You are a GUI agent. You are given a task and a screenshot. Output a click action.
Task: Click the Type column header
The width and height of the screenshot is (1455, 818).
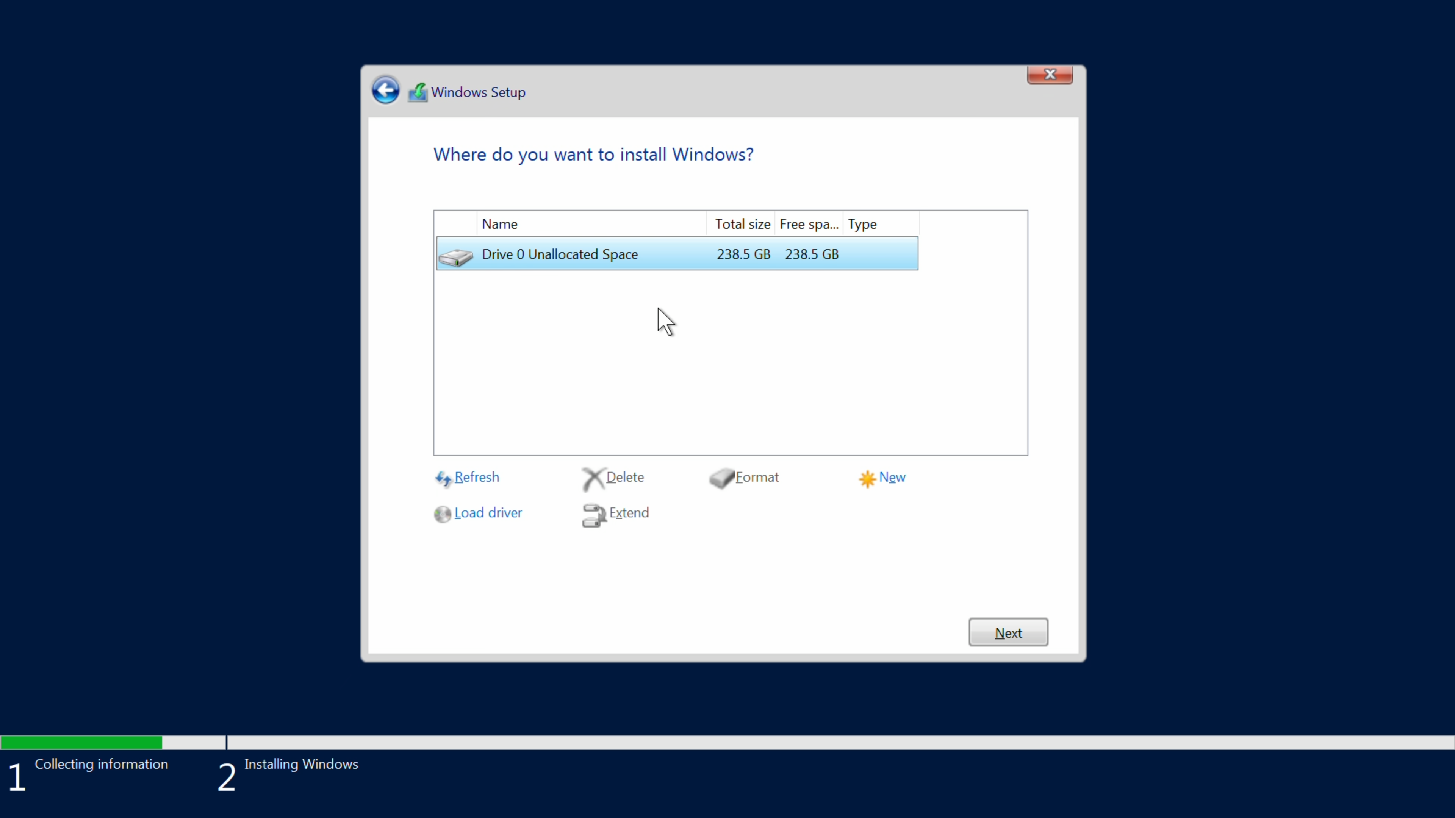[881, 224]
